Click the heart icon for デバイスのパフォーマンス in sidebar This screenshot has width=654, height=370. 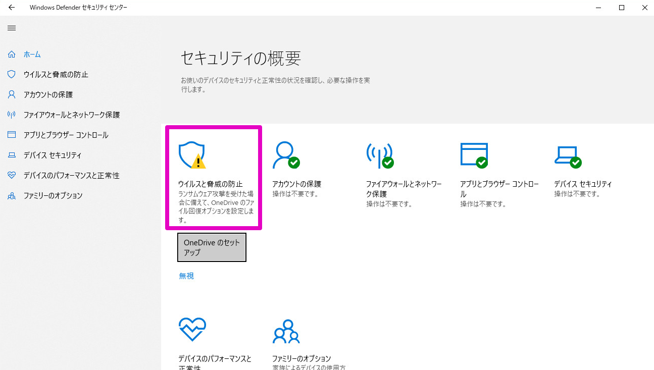click(12, 175)
